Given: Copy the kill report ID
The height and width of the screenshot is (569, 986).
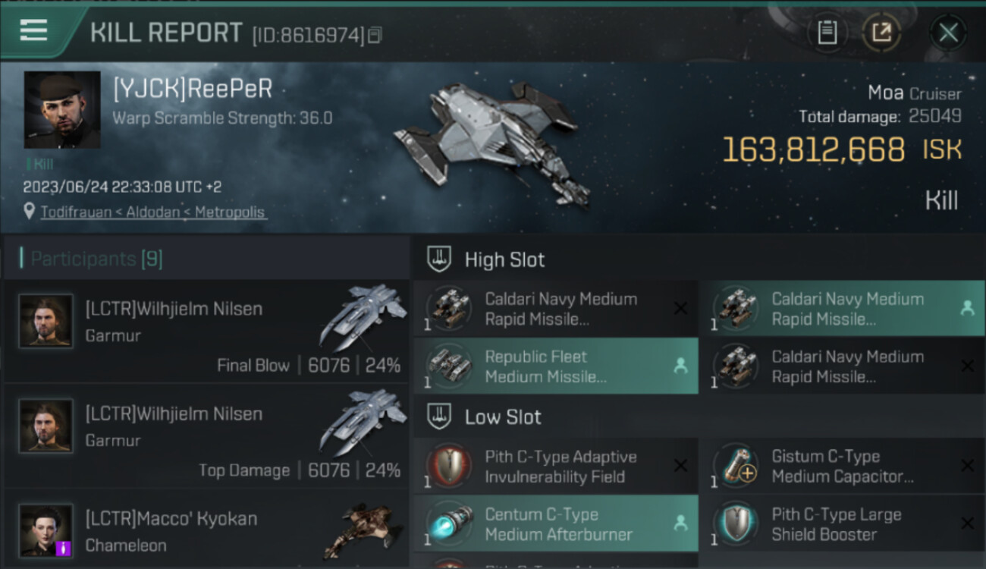Looking at the screenshot, I should coord(375,35).
